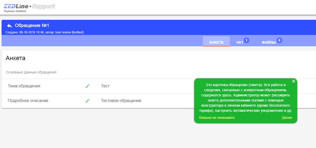This screenshot has width=316, height=148.
Task: Click the back arrow to return from ticket
Action: pos(9,25)
